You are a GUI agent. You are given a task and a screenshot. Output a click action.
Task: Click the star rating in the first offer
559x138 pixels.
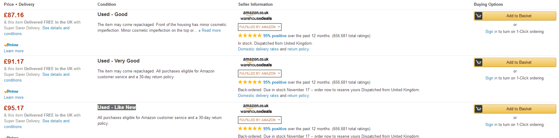click(x=250, y=36)
